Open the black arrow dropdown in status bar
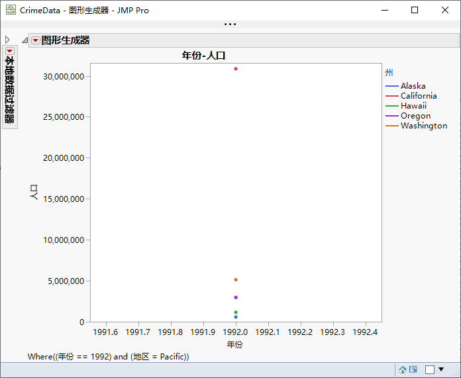This screenshot has width=461, height=378. [440, 369]
